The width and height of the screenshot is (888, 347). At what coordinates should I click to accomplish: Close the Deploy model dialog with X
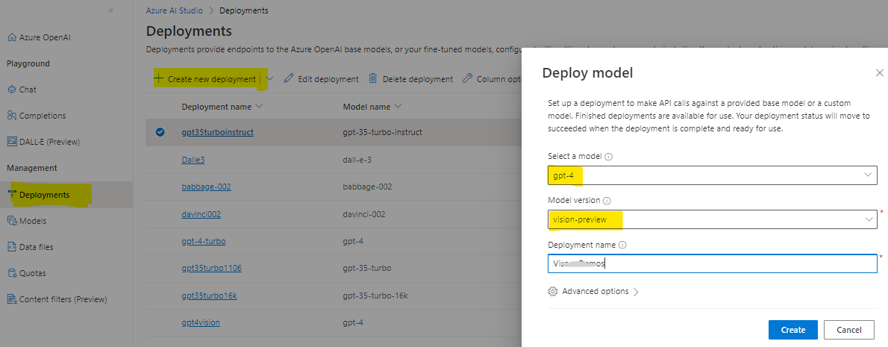[880, 73]
